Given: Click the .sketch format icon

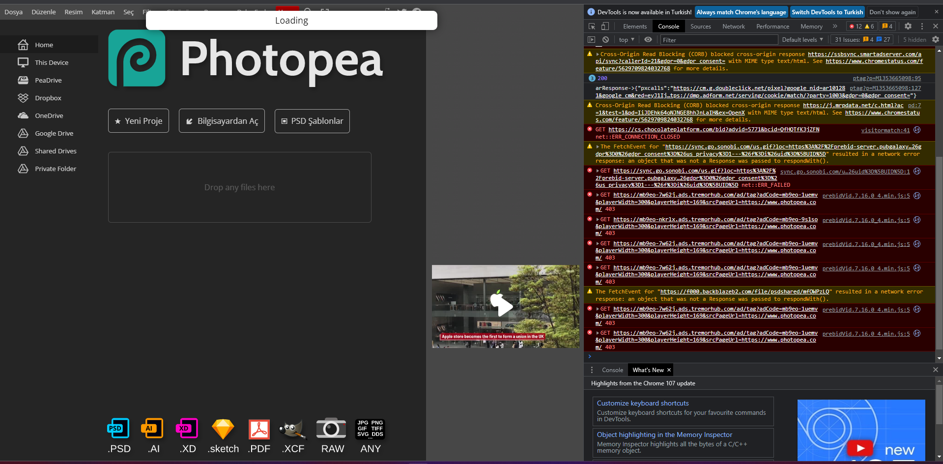Looking at the screenshot, I should click(223, 429).
